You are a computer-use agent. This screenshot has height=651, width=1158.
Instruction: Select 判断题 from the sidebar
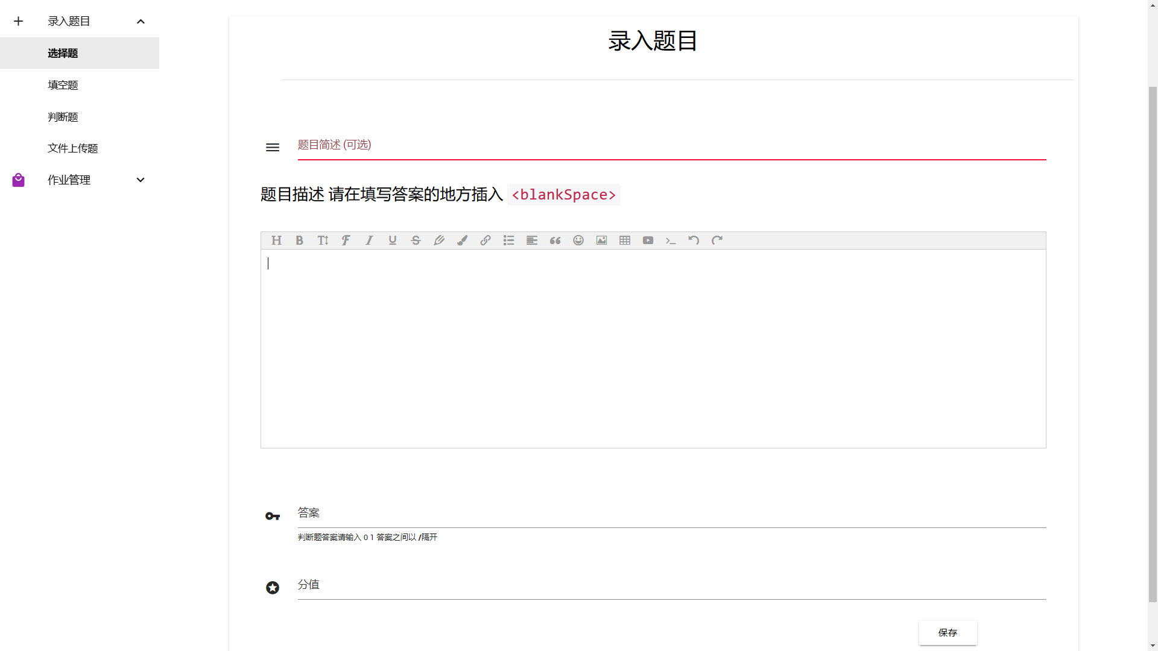63,117
